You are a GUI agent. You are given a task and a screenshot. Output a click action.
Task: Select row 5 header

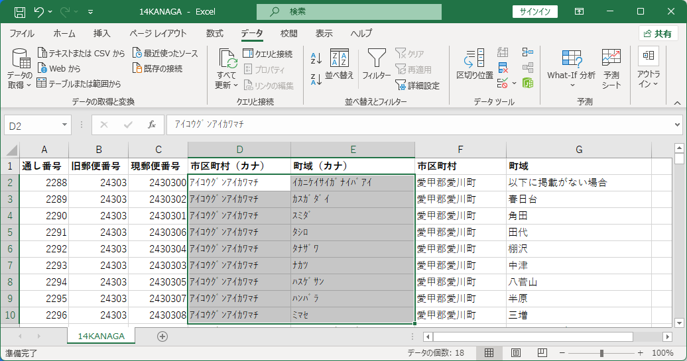point(10,232)
